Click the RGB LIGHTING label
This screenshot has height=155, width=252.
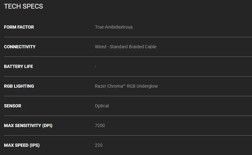[x=19, y=86]
